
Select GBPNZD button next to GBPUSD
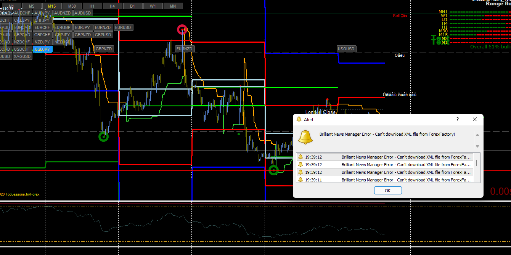[83, 35]
